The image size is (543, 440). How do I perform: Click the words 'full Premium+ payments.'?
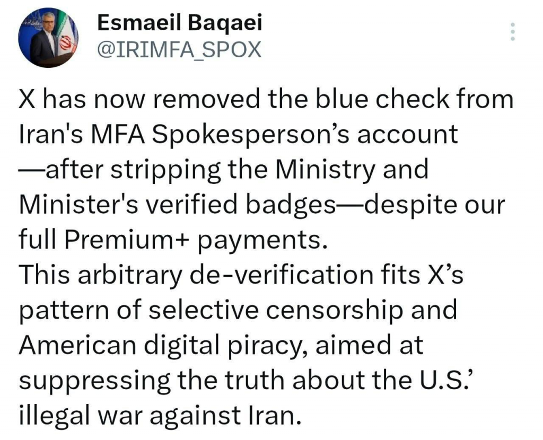(x=173, y=240)
